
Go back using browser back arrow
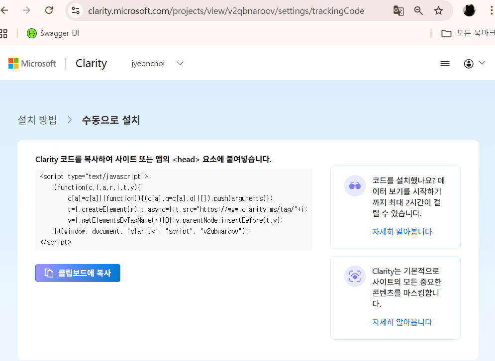(4, 10)
